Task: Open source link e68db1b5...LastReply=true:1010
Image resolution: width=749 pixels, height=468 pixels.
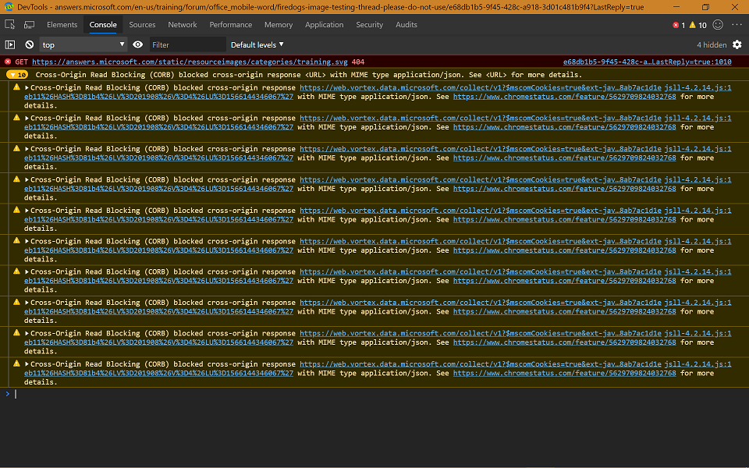Action: [x=647, y=62]
